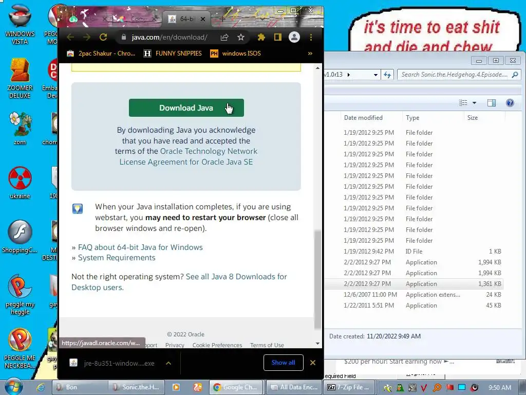Click the scroll-down arrow on the Java page
Image resolution: width=526 pixels, height=395 pixels.
[x=317, y=344]
